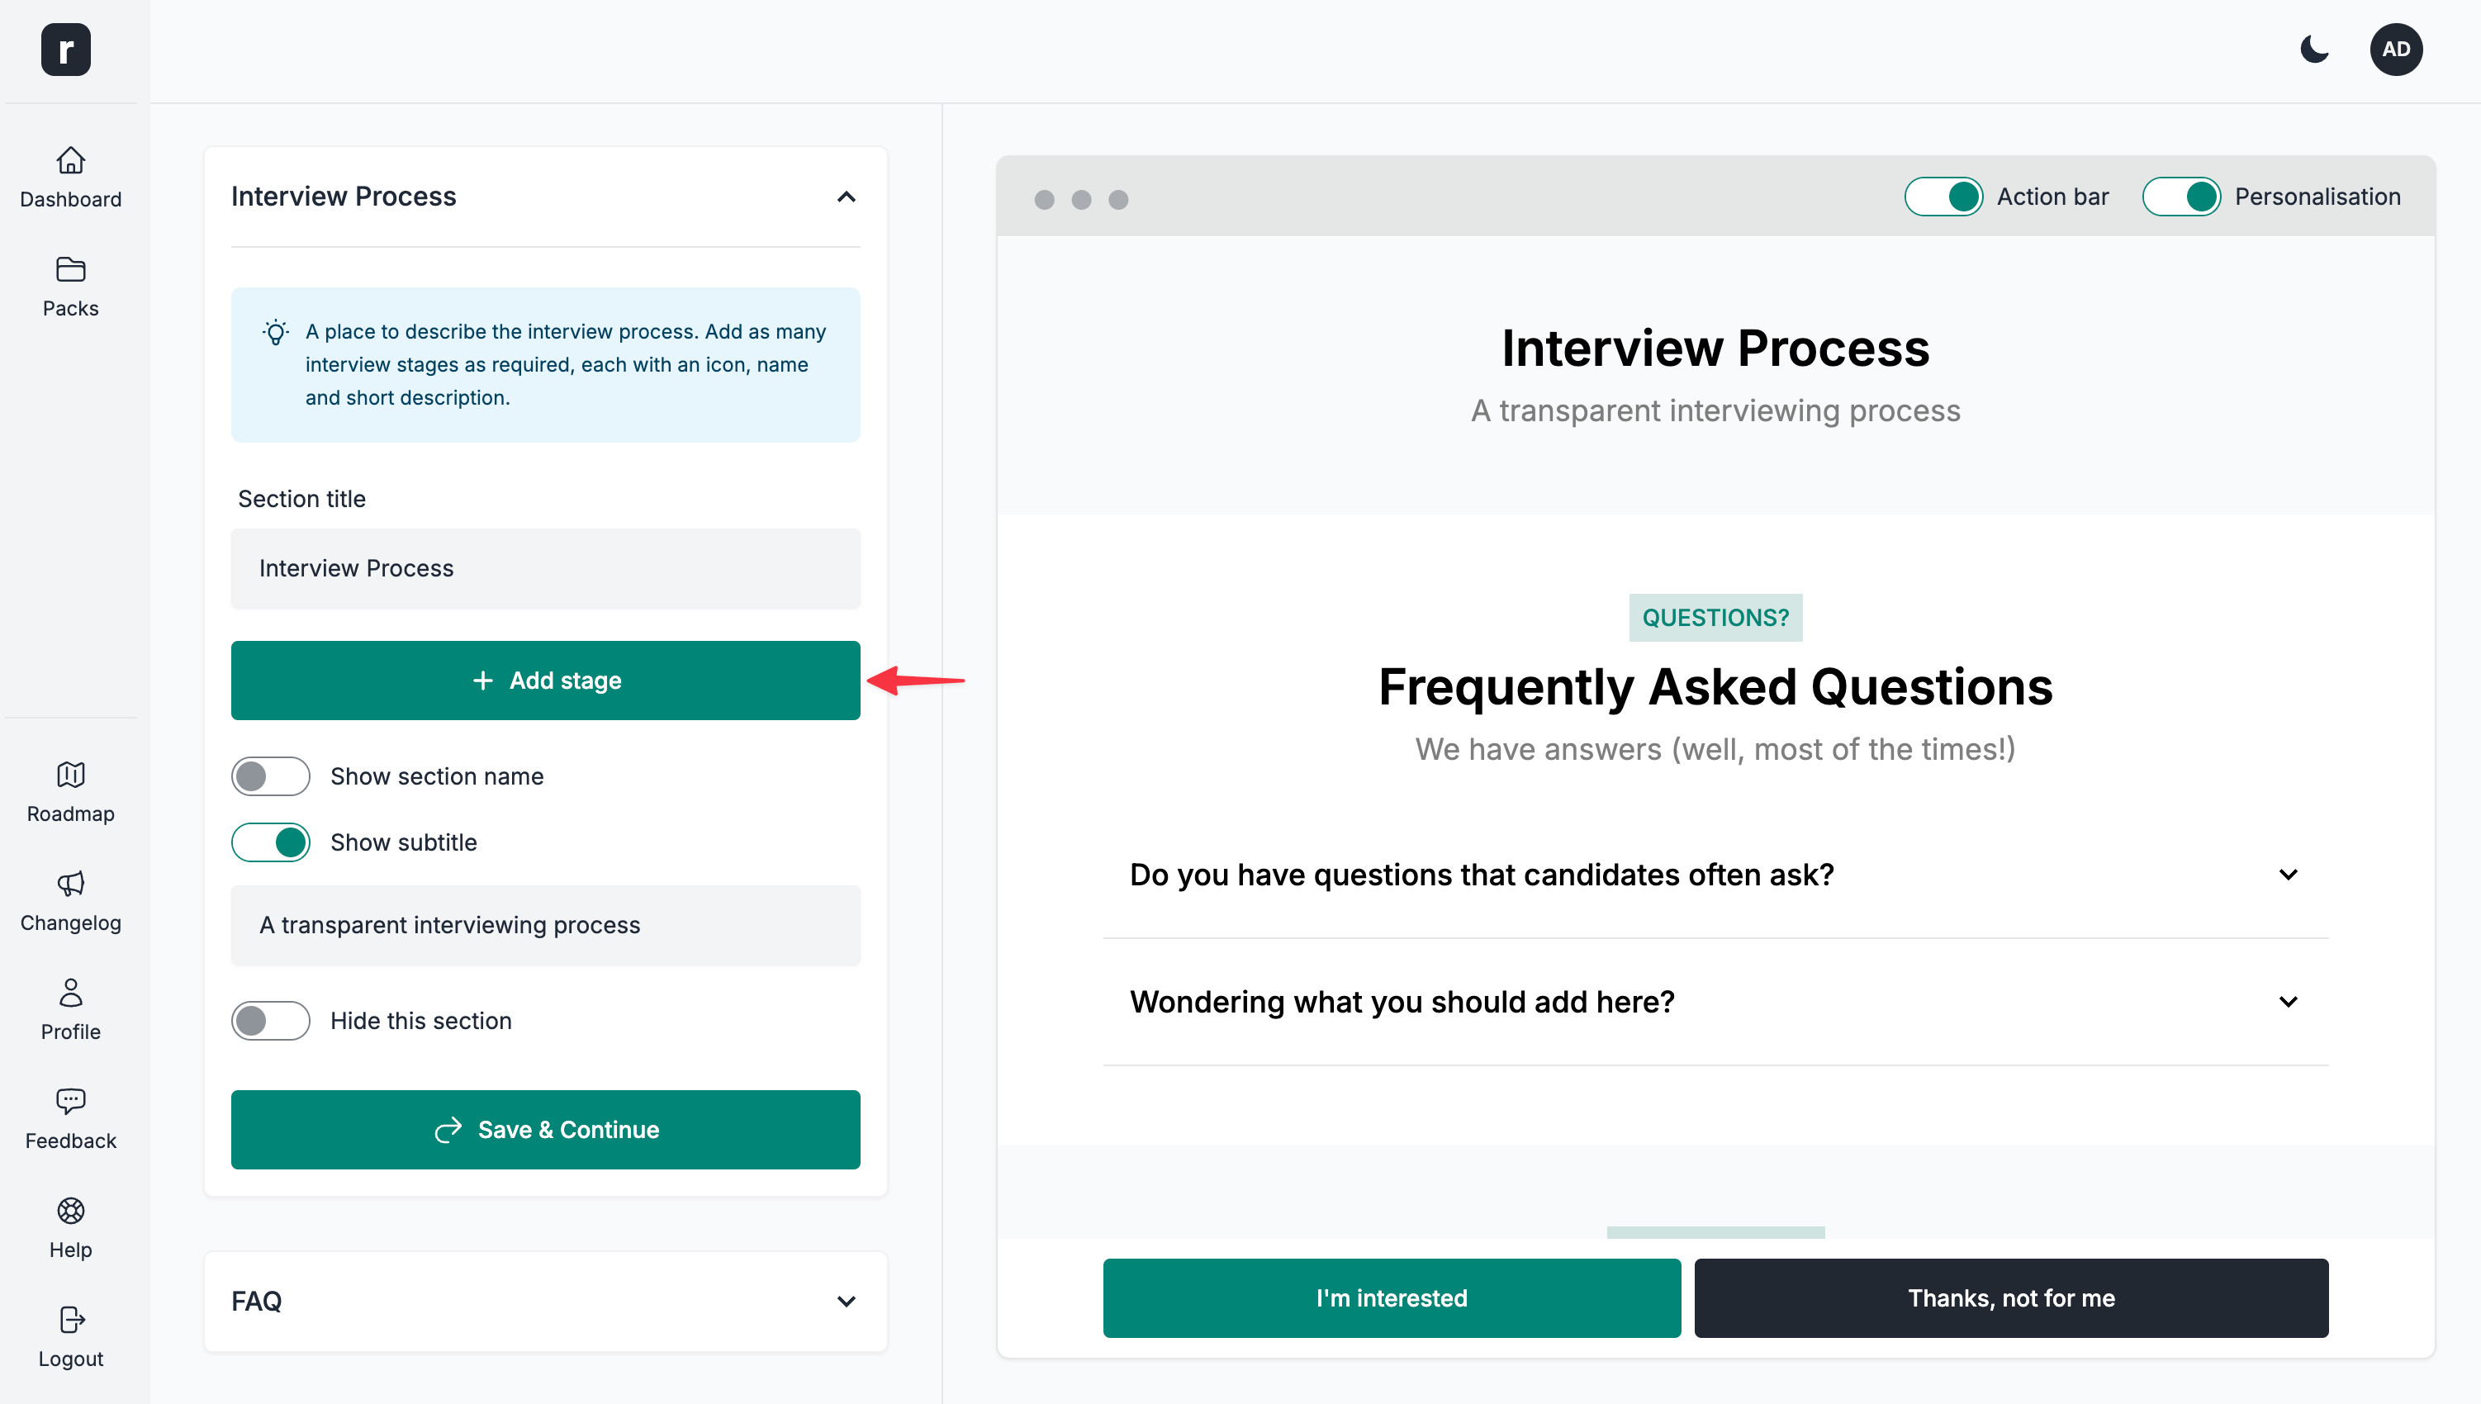View the Changelog
The height and width of the screenshot is (1404, 2481).
(x=69, y=899)
